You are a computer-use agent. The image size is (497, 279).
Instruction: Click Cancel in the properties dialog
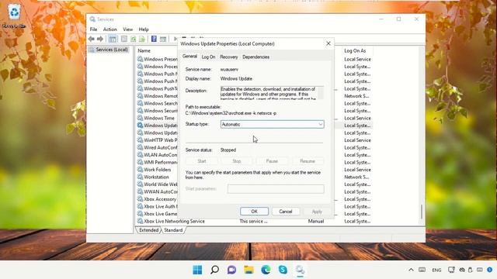pos(286,212)
